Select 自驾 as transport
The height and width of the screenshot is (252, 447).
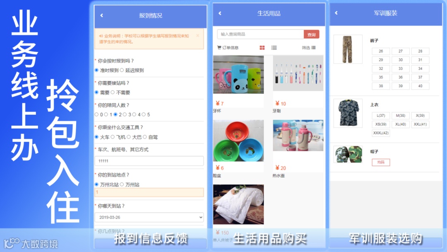(x=145, y=137)
